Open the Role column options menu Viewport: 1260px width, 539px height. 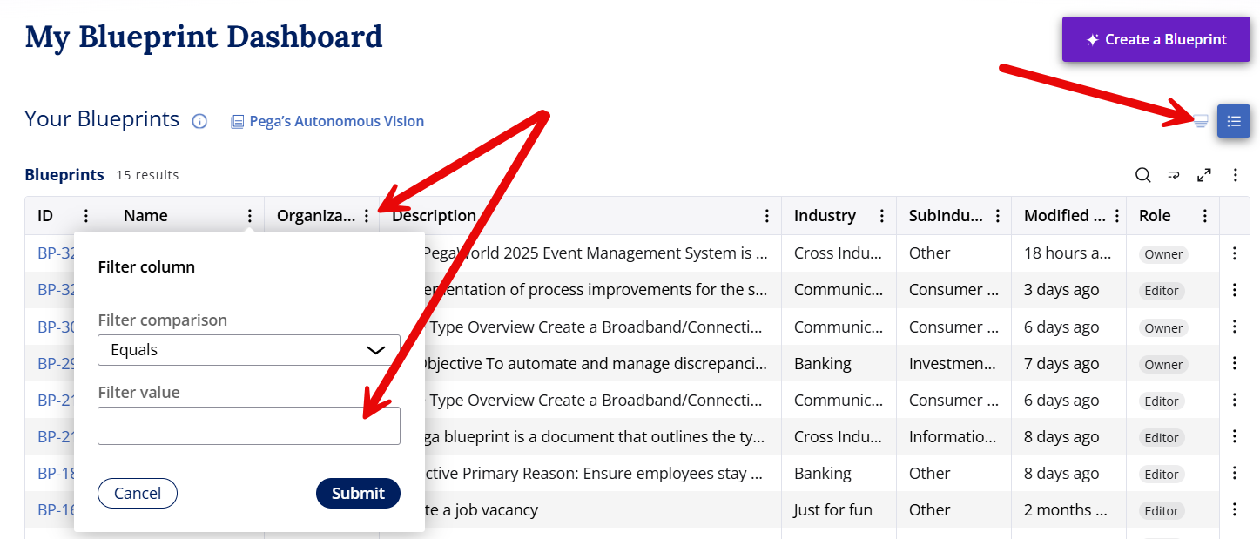coord(1205,216)
